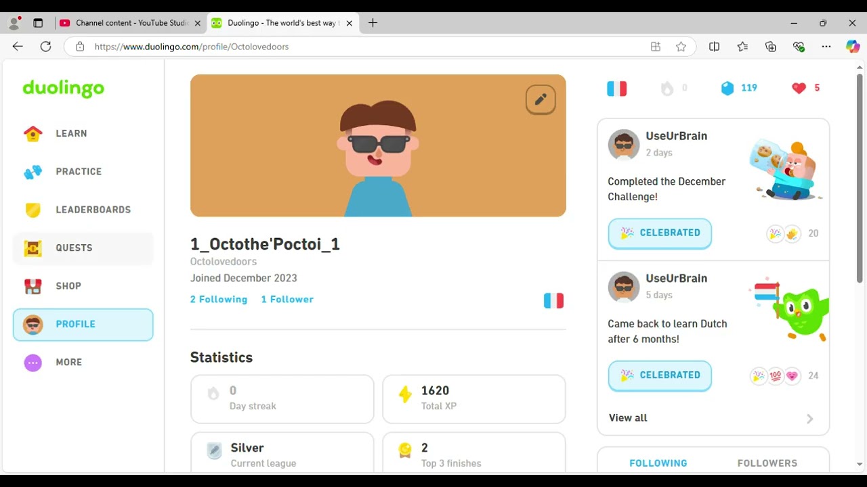Switch to the Followers tab
867x487 pixels.
point(767,463)
